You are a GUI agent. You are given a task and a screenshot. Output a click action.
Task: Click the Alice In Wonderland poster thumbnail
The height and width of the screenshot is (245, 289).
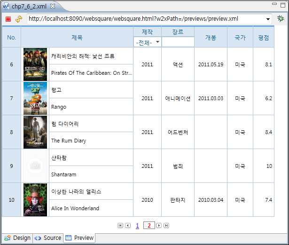(35, 200)
